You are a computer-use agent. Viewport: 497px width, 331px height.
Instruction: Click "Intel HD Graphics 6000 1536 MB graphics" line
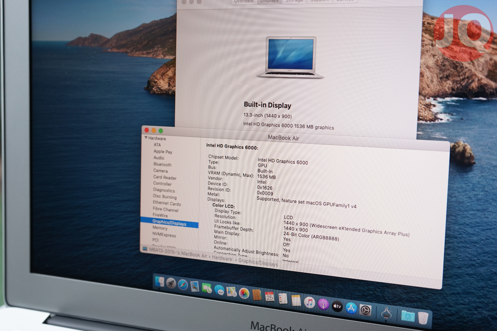click(x=288, y=125)
